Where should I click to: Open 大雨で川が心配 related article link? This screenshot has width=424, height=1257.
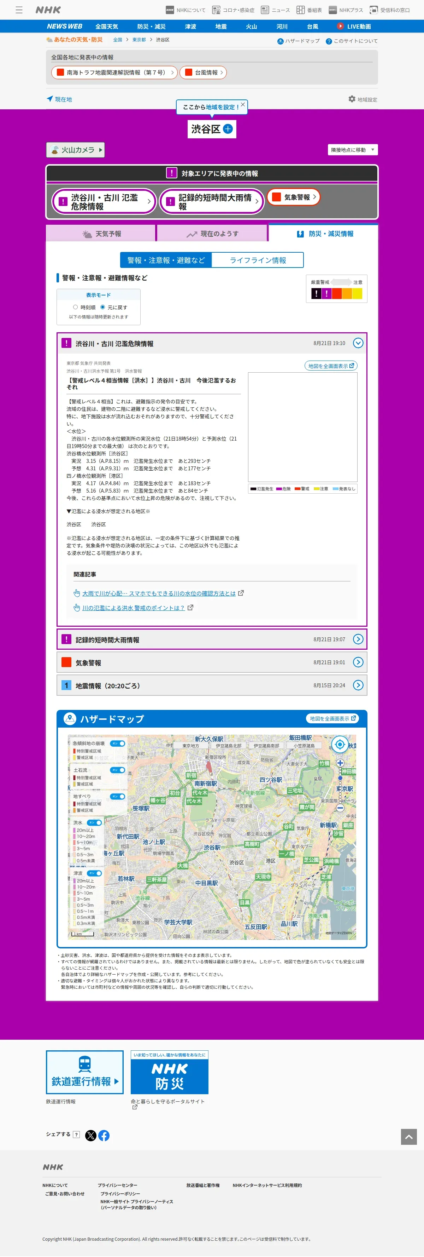[159, 593]
